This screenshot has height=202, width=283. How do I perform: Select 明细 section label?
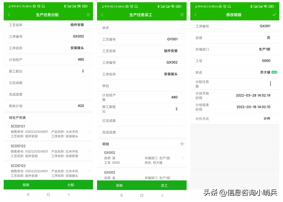[x=106, y=144]
